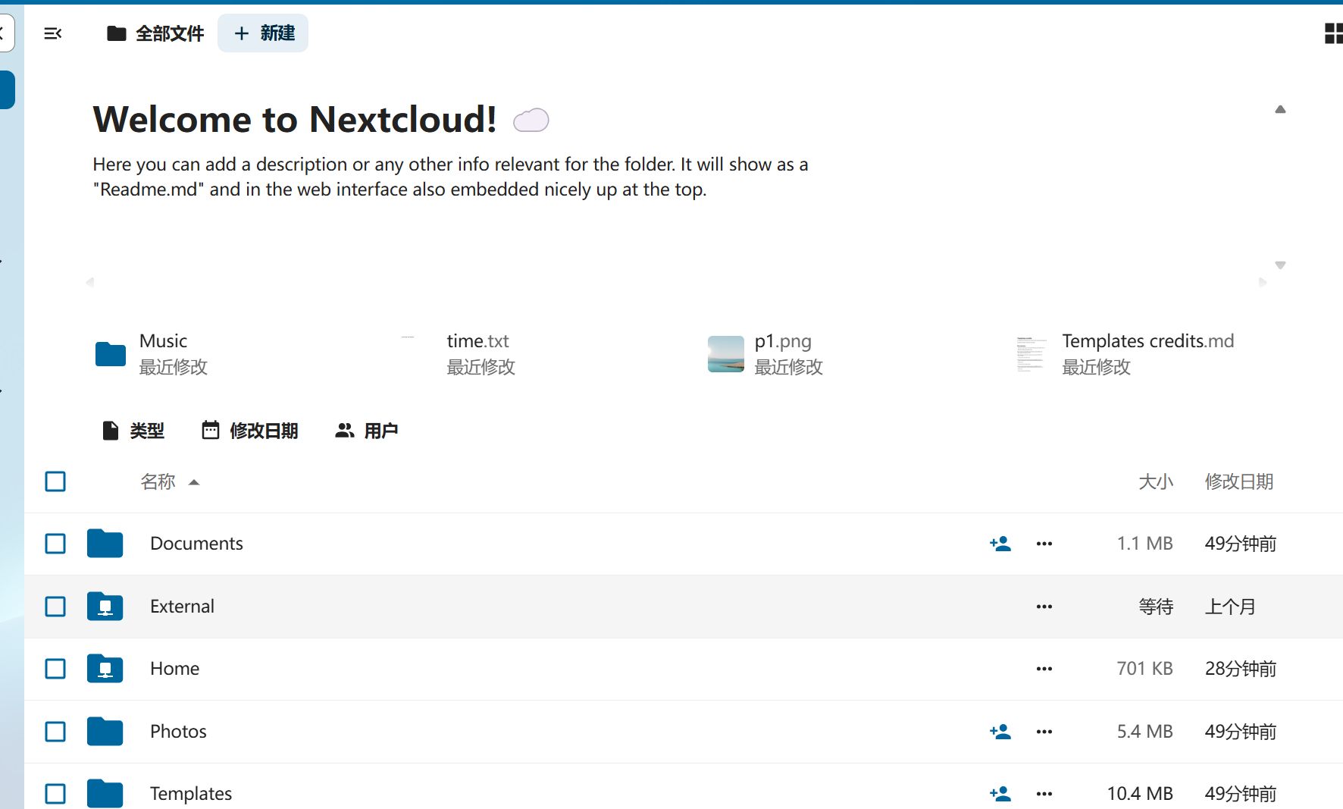Viewport: 1343px width, 809px height.
Task: Select the Documents folder checkbox
Action: [x=55, y=544]
